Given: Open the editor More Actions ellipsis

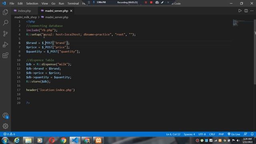Looking at the screenshot, I should (x=252, y=11).
